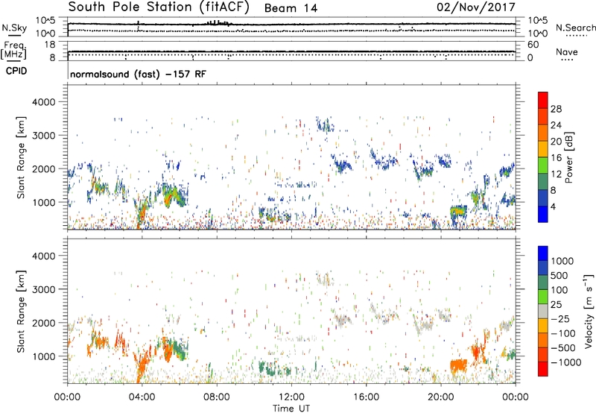Click the 'N.Search' legend label
This screenshot has height=413, width=596.
[575, 28]
